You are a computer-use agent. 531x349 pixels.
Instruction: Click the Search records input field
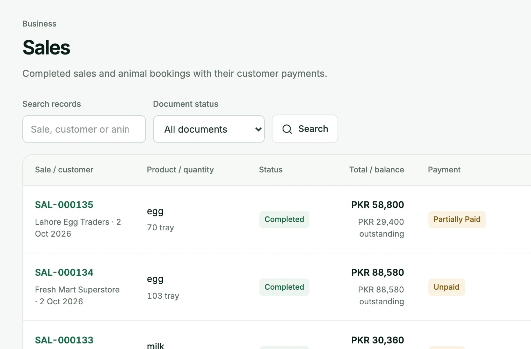pyautogui.click(x=84, y=129)
